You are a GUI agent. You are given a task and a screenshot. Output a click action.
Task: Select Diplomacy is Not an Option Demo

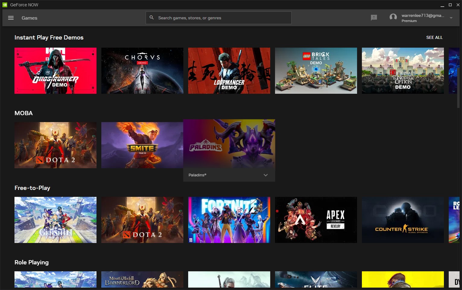point(403,71)
